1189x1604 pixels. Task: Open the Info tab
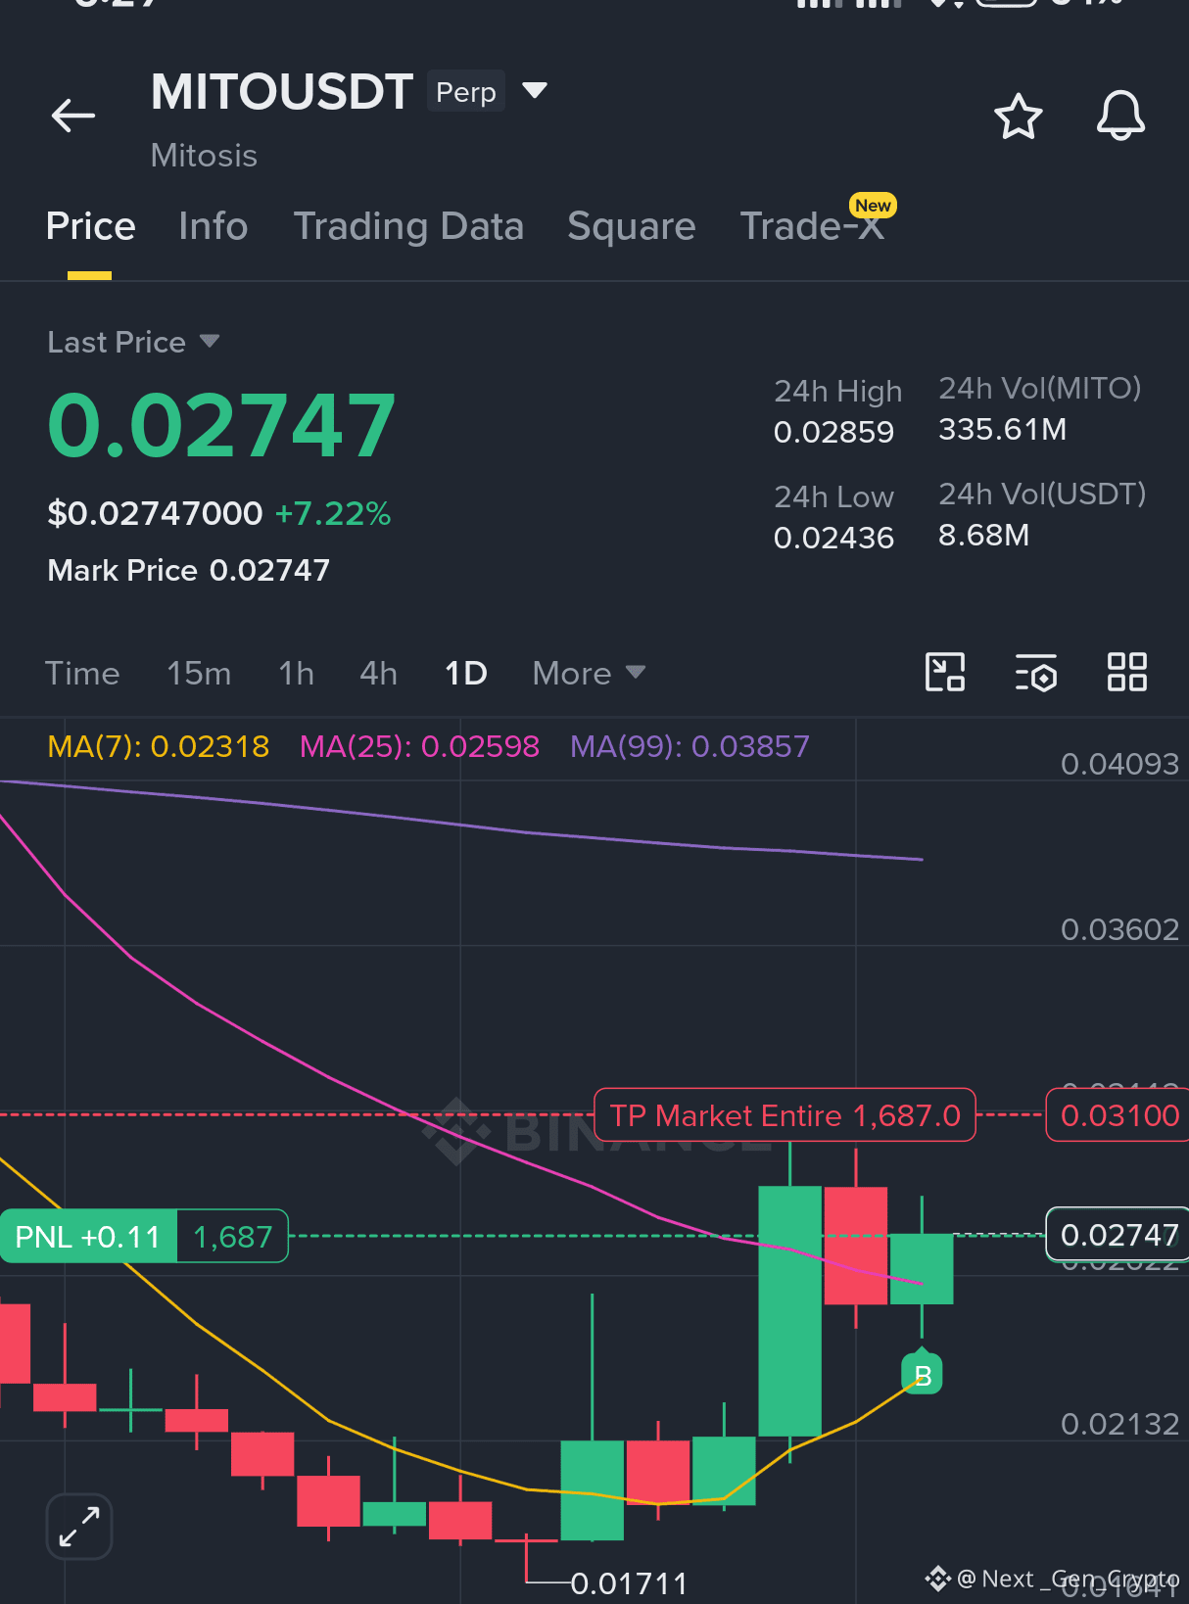(x=214, y=226)
